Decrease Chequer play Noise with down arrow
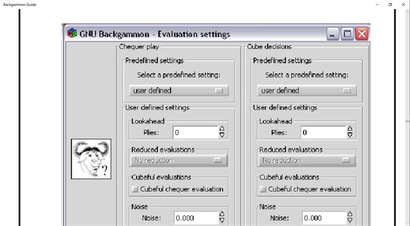Screen dimensions: 410x226 222,221
